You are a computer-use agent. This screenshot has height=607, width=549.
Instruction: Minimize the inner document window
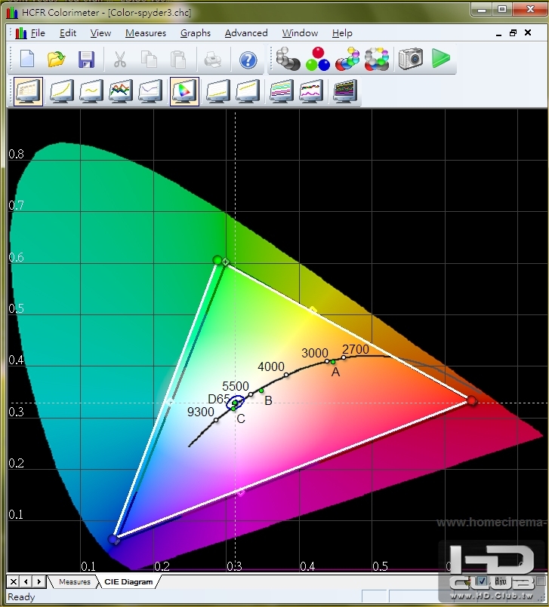pyautogui.click(x=499, y=34)
